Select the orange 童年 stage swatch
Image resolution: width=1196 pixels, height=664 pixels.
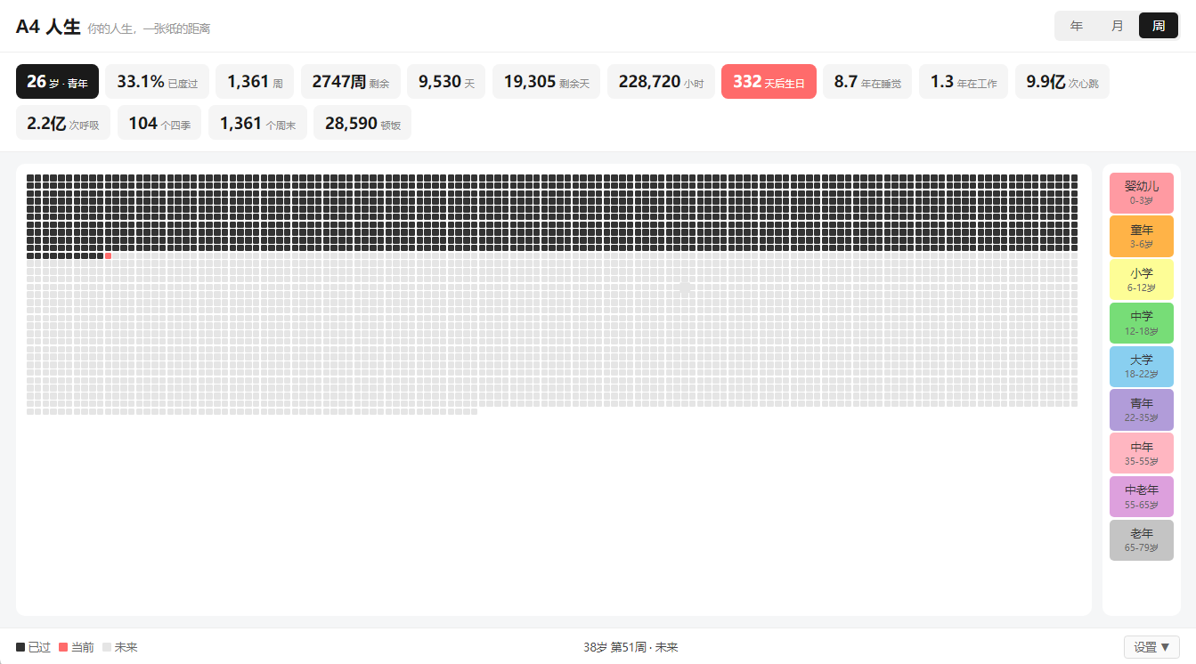click(1142, 236)
